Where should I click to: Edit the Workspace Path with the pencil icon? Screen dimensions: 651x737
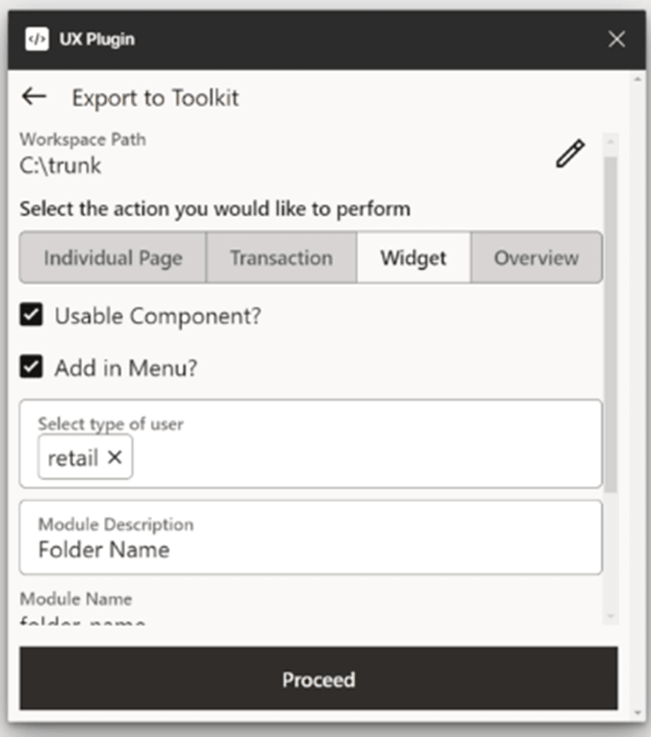(570, 154)
